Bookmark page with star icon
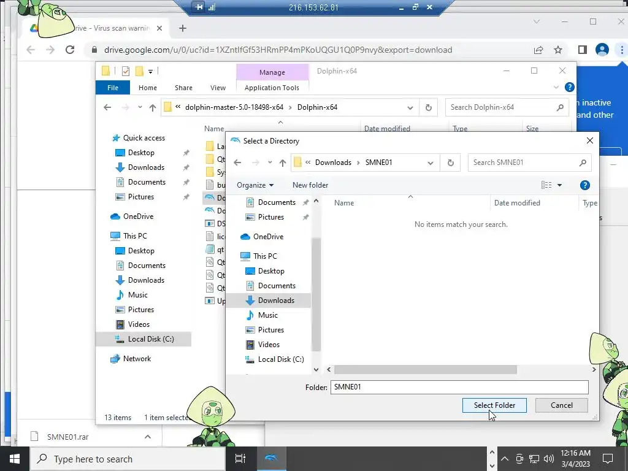628x471 pixels. pos(558,50)
